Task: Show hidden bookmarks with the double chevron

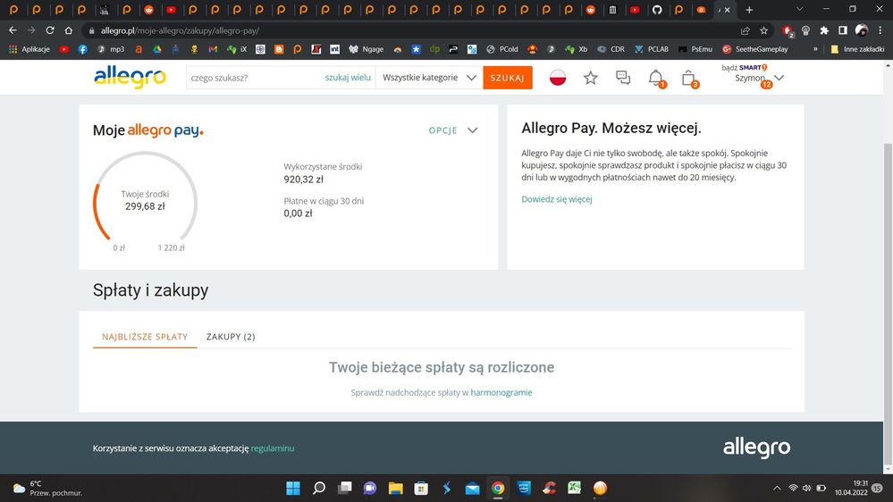Action: (x=815, y=49)
